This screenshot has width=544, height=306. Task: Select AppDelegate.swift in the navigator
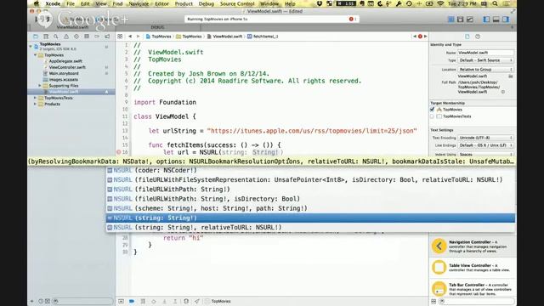(x=65, y=61)
